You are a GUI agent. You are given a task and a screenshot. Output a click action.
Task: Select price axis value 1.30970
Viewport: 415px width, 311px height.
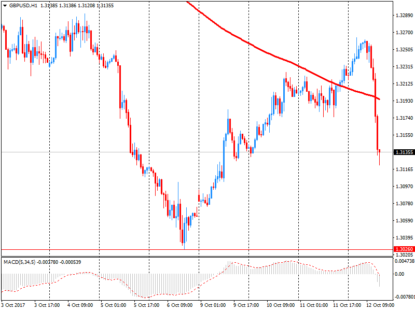pyautogui.click(x=404, y=187)
